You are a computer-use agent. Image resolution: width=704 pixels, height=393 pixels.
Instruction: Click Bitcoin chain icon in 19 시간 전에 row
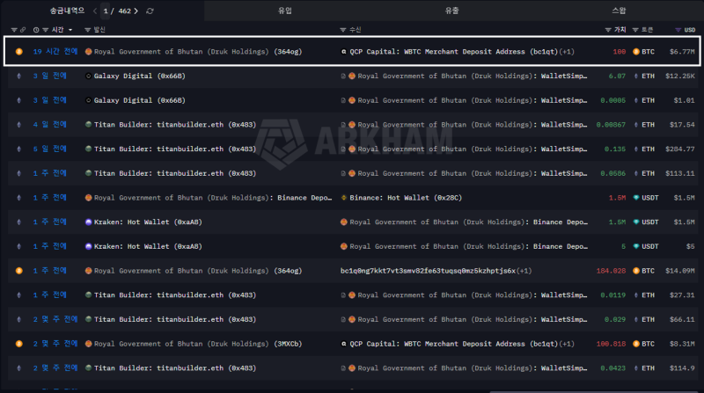tap(18, 52)
